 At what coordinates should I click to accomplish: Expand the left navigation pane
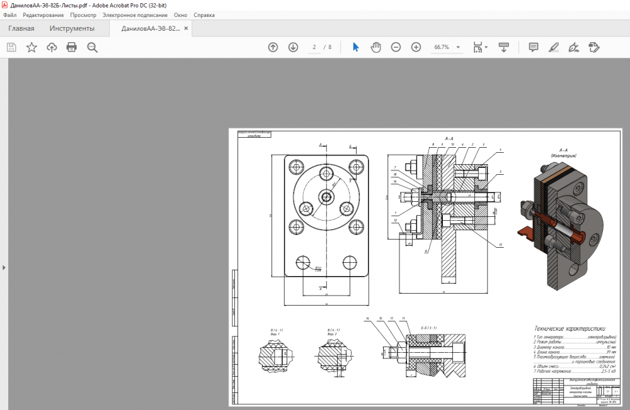tap(4, 267)
